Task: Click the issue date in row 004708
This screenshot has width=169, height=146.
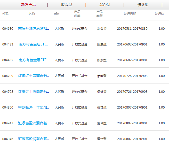Action: pos(132,92)
